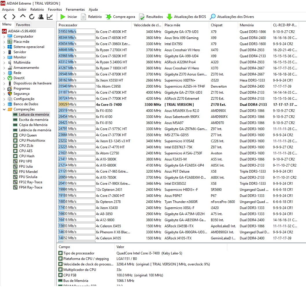Open Relatório from the toolbar
Image resolution: width=306 pixels, height=290 pixels.
91,17
